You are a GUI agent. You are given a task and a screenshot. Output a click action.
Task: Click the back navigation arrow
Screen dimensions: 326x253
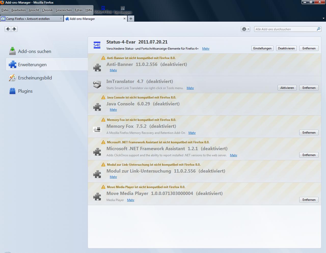click(8, 29)
